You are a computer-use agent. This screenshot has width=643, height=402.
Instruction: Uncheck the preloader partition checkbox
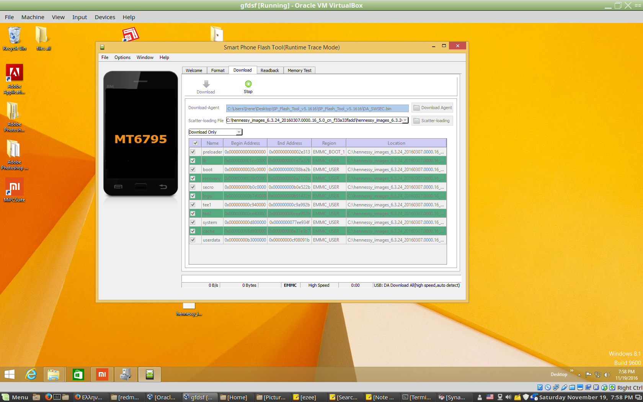pyautogui.click(x=193, y=152)
